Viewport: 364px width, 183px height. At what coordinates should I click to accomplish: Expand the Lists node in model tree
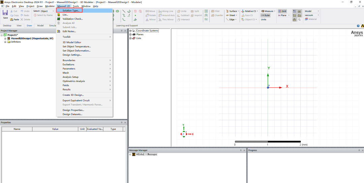pos(130,38)
